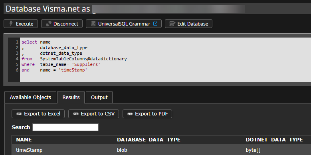
Task: Click the XLS icon on Export to Excel
Action: 19,114
